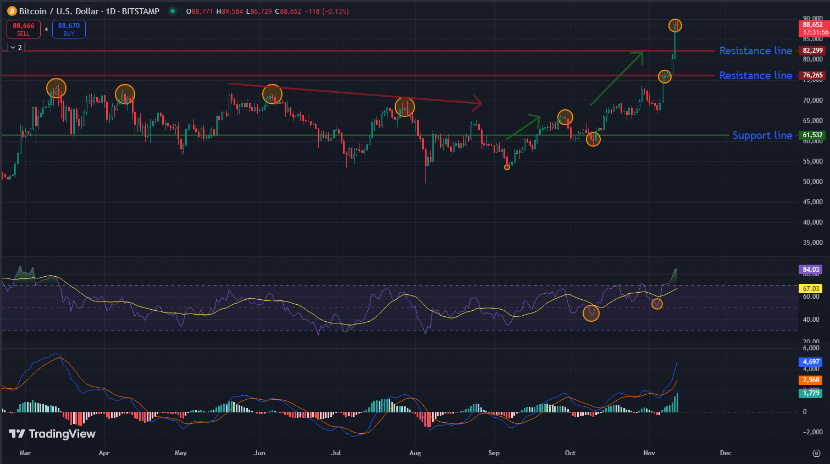Click the May label on time axis
The image size is (830, 464).
pos(180,453)
